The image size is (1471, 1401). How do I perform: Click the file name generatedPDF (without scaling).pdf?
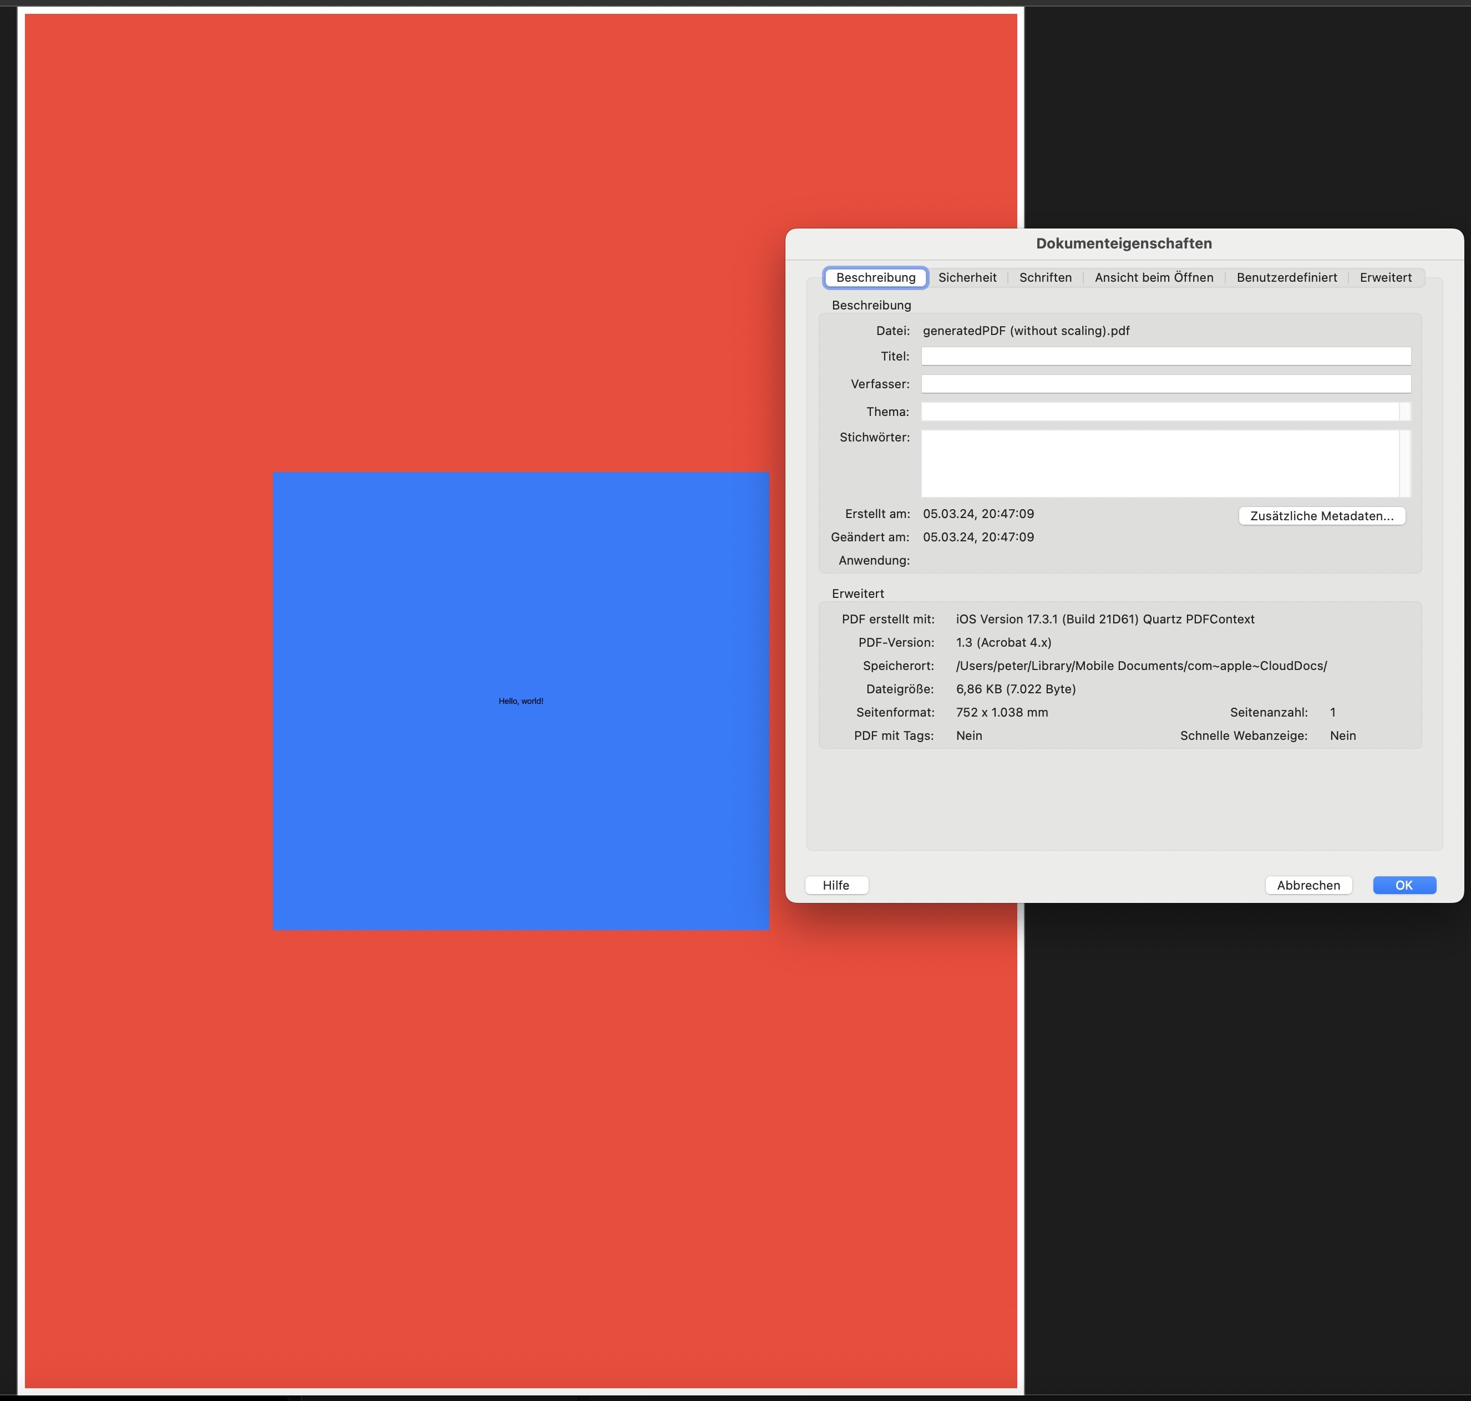[1026, 331]
